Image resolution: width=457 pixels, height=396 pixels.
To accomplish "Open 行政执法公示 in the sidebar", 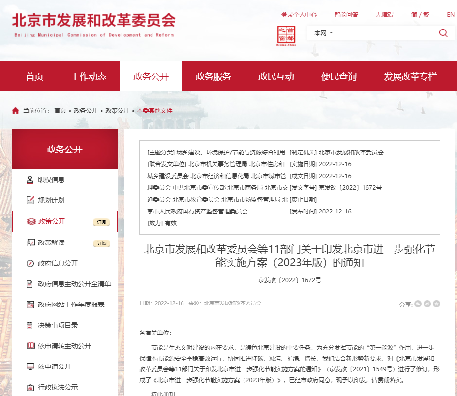I will 58,387.
